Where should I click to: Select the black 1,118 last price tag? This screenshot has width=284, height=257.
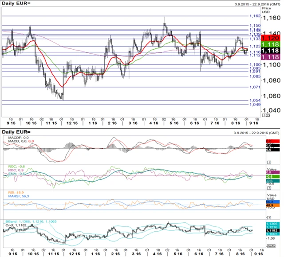(270, 51)
